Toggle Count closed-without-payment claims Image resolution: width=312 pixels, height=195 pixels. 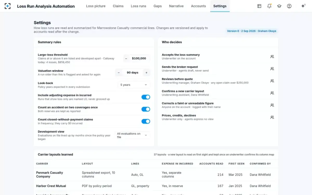[146, 121]
